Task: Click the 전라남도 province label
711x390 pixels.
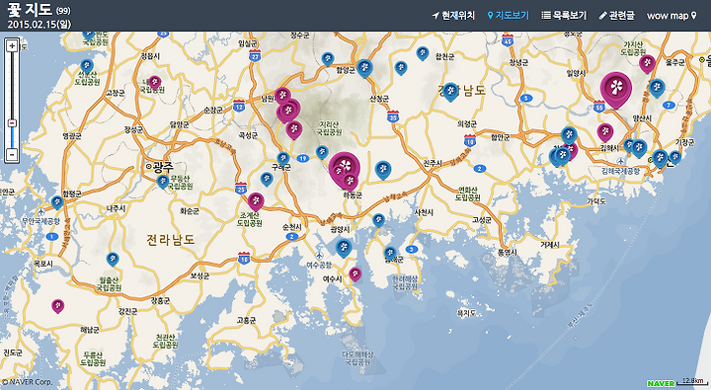Action: [171, 240]
